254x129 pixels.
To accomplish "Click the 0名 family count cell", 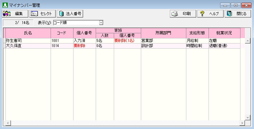I will tap(105, 46).
